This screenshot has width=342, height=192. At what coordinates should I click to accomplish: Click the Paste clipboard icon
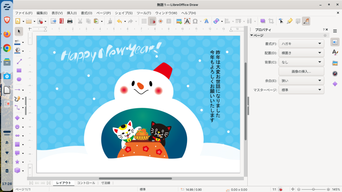(96, 21)
